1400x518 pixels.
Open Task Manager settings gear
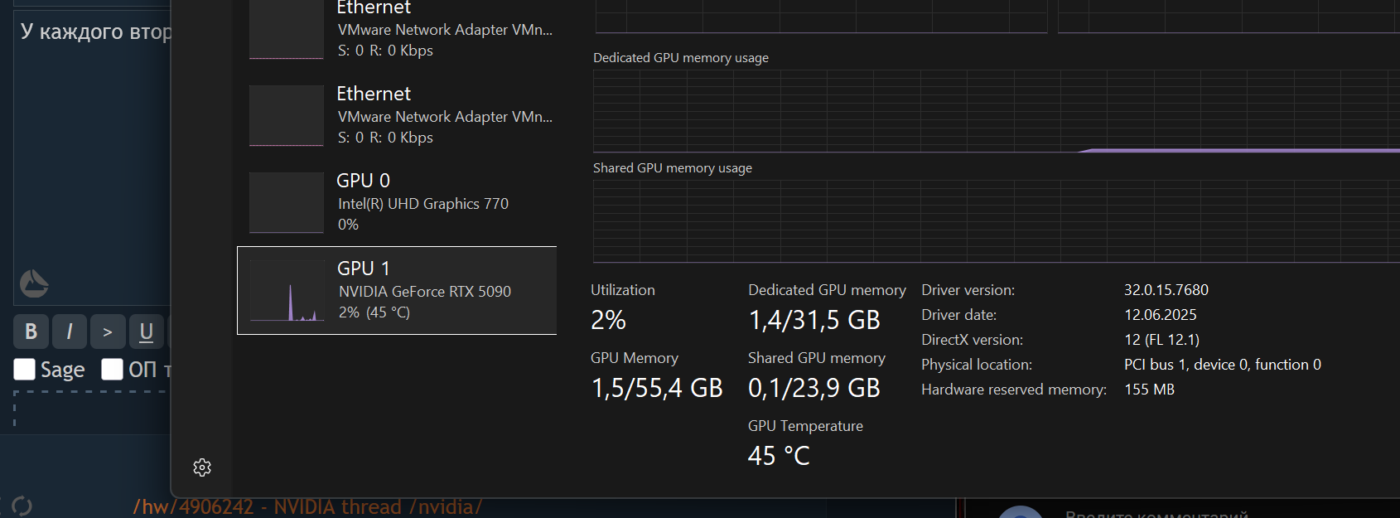tap(202, 467)
